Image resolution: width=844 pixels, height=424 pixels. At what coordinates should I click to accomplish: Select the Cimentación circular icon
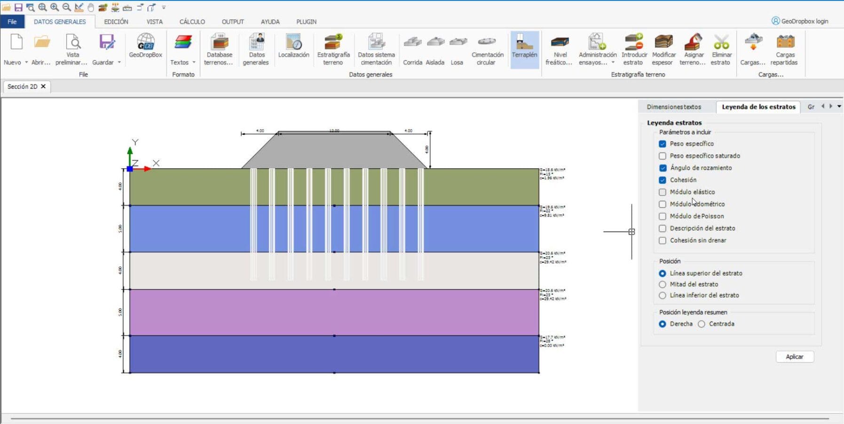coord(487,43)
